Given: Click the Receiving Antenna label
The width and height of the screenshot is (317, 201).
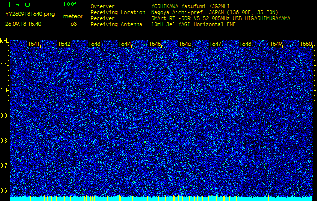Looking at the screenshot, I should pos(116,25).
